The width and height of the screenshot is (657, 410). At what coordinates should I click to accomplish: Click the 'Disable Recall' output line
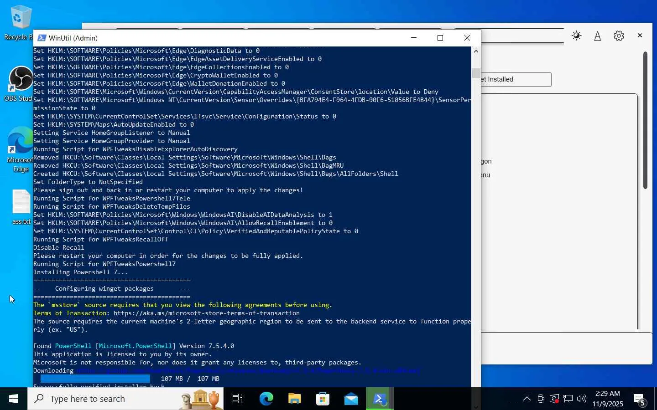[59, 247]
